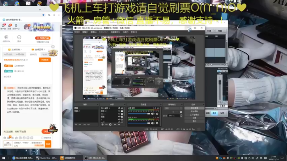The width and height of the screenshot is (287, 161).
Task: Toggle visibility of first source in list
Action: pos(119,108)
